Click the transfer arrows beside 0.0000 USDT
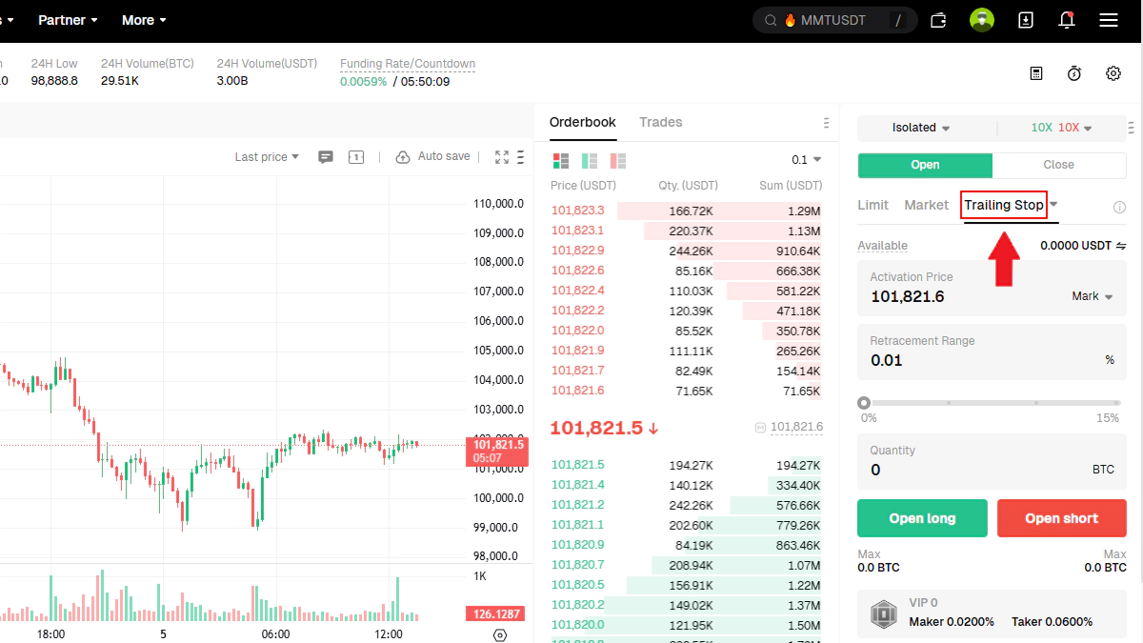 1121,246
